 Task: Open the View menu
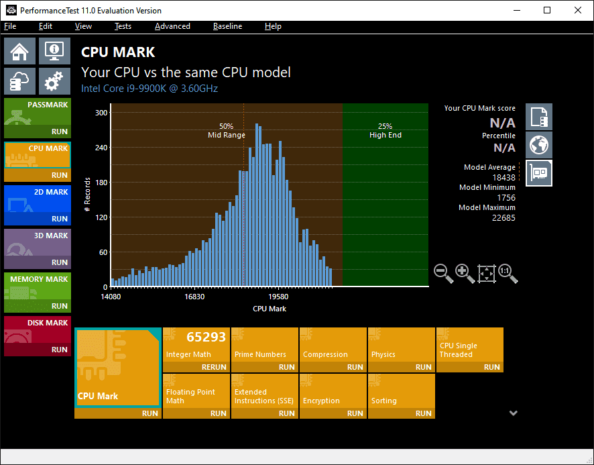(83, 26)
